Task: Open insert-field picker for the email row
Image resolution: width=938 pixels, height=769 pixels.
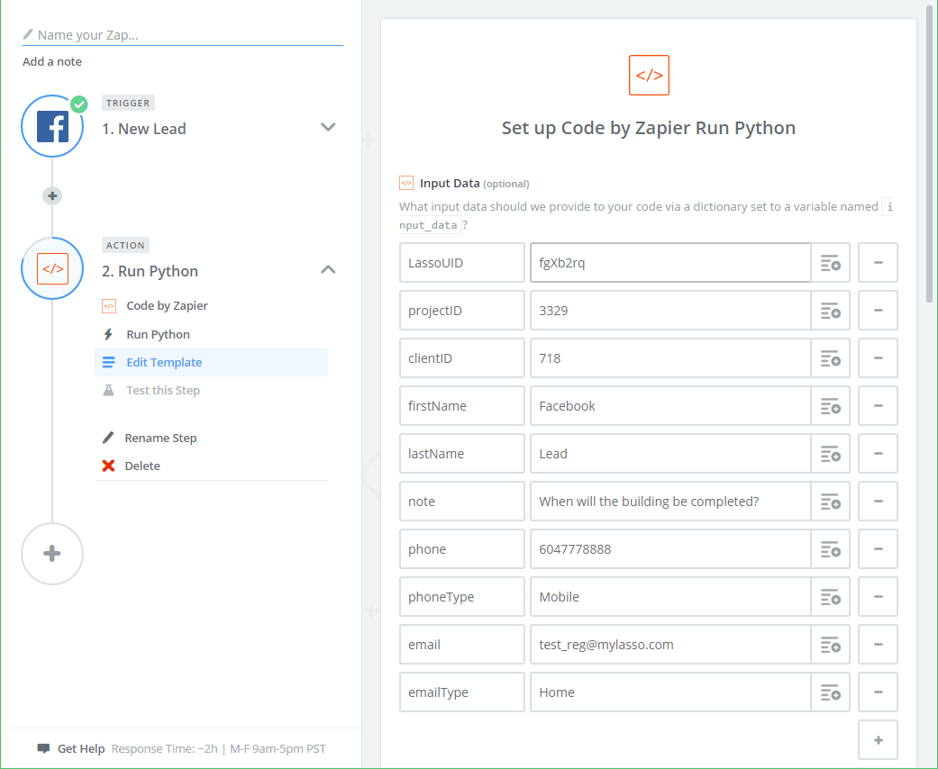Action: [x=830, y=645]
